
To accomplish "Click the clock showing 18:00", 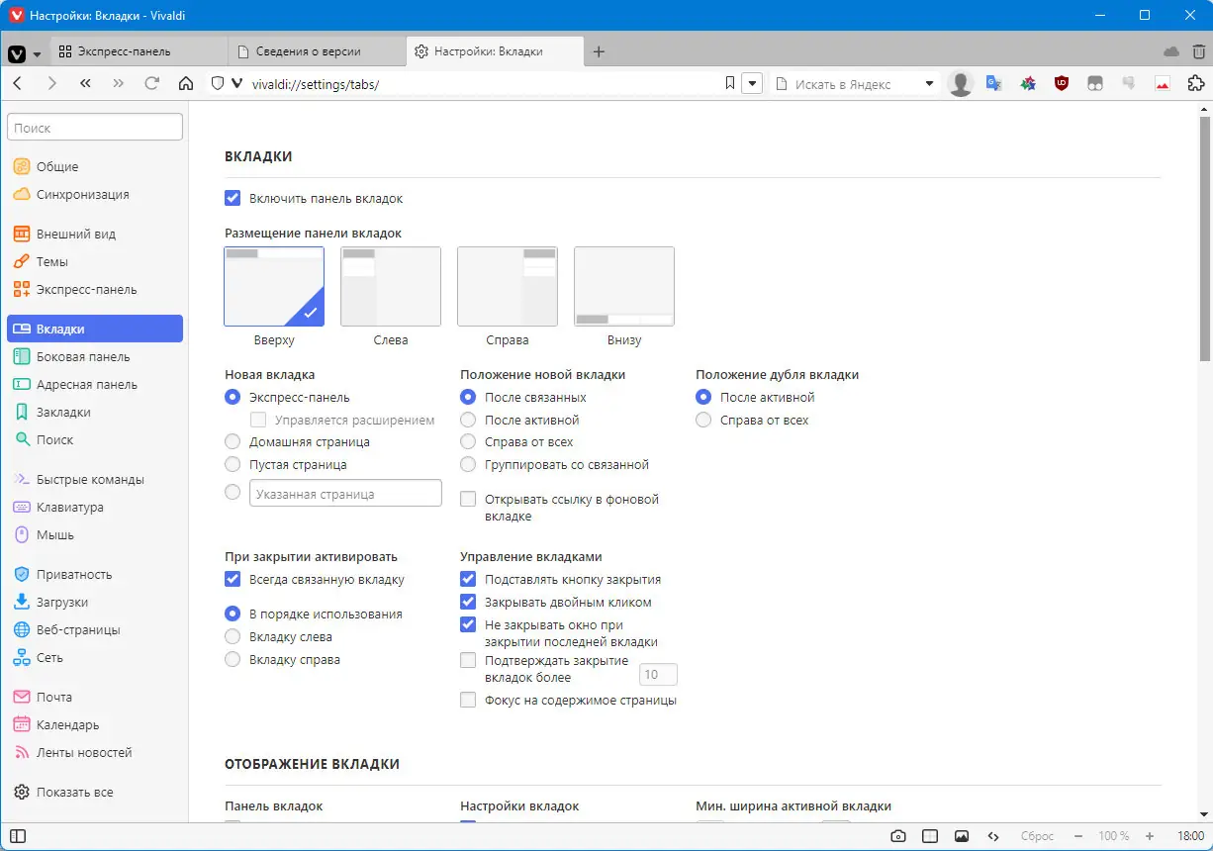I will pos(1191,836).
